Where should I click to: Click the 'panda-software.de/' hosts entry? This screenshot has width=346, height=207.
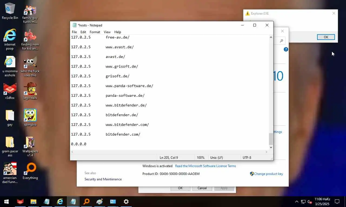tap(125, 95)
